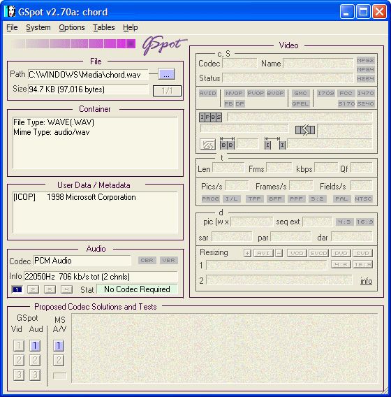Image resolution: width=391 pixels, height=397 pixels.
Task: Click the DVD resizing button
Action: coord(341,253)
